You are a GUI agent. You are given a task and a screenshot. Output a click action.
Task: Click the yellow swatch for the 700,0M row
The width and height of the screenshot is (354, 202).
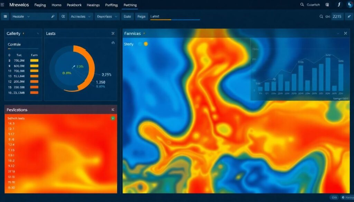pos(34,60)
